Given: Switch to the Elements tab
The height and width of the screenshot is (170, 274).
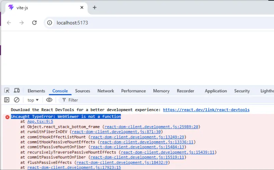Looking at the screenshot, I should coord(36,91).
